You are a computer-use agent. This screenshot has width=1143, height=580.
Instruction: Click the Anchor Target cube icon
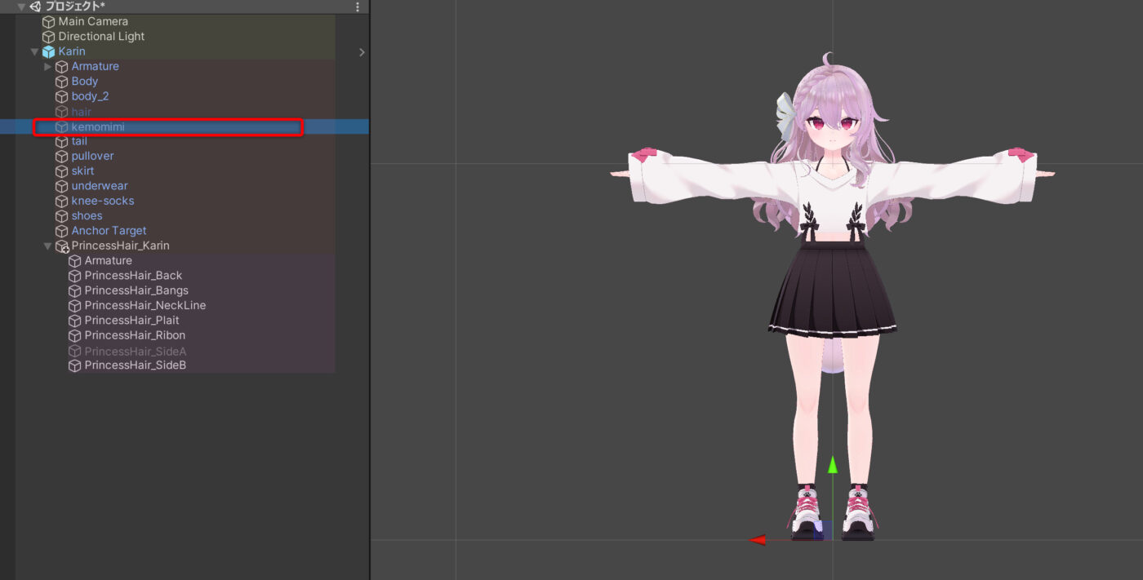62,231
